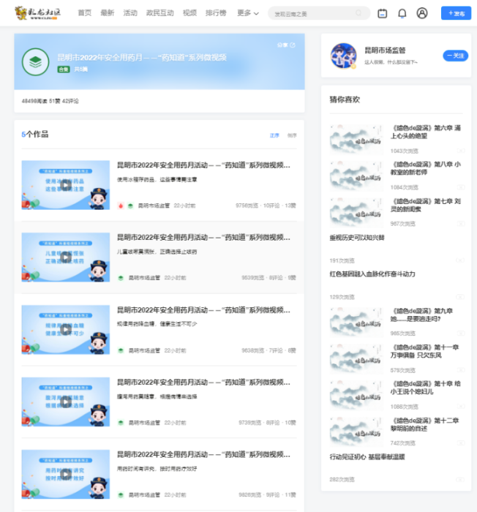Play the 规律用药降血糖 video
This screenshot has height=512, width=477.
[66, 329]
